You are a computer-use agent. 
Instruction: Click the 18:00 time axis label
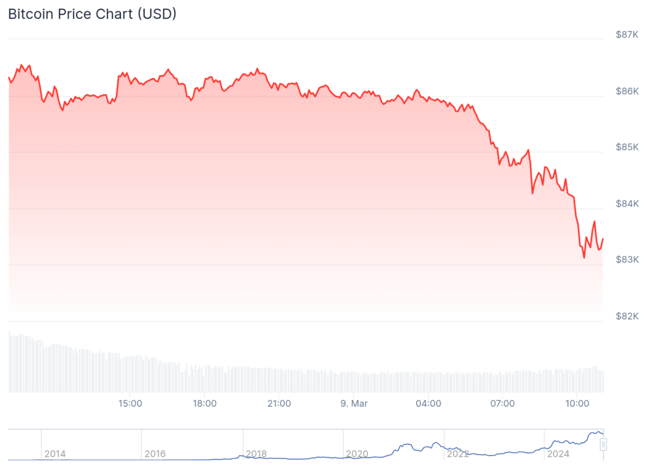click(205, 403)
